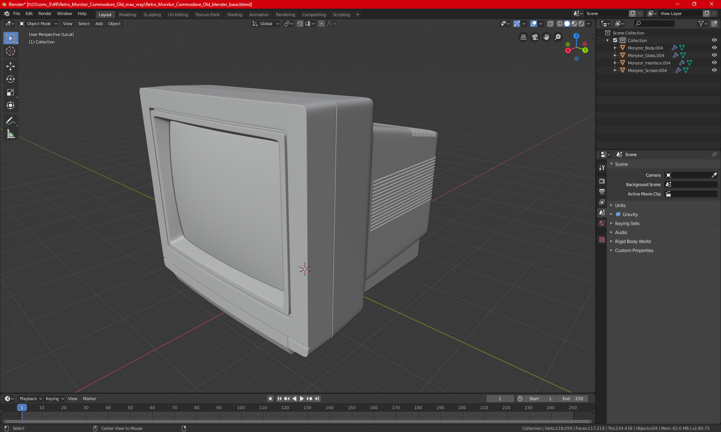The width and height of the screenshot is (721, 432).
Task: Switch to rendered viewport shading
Action: (x=581, y=24)
